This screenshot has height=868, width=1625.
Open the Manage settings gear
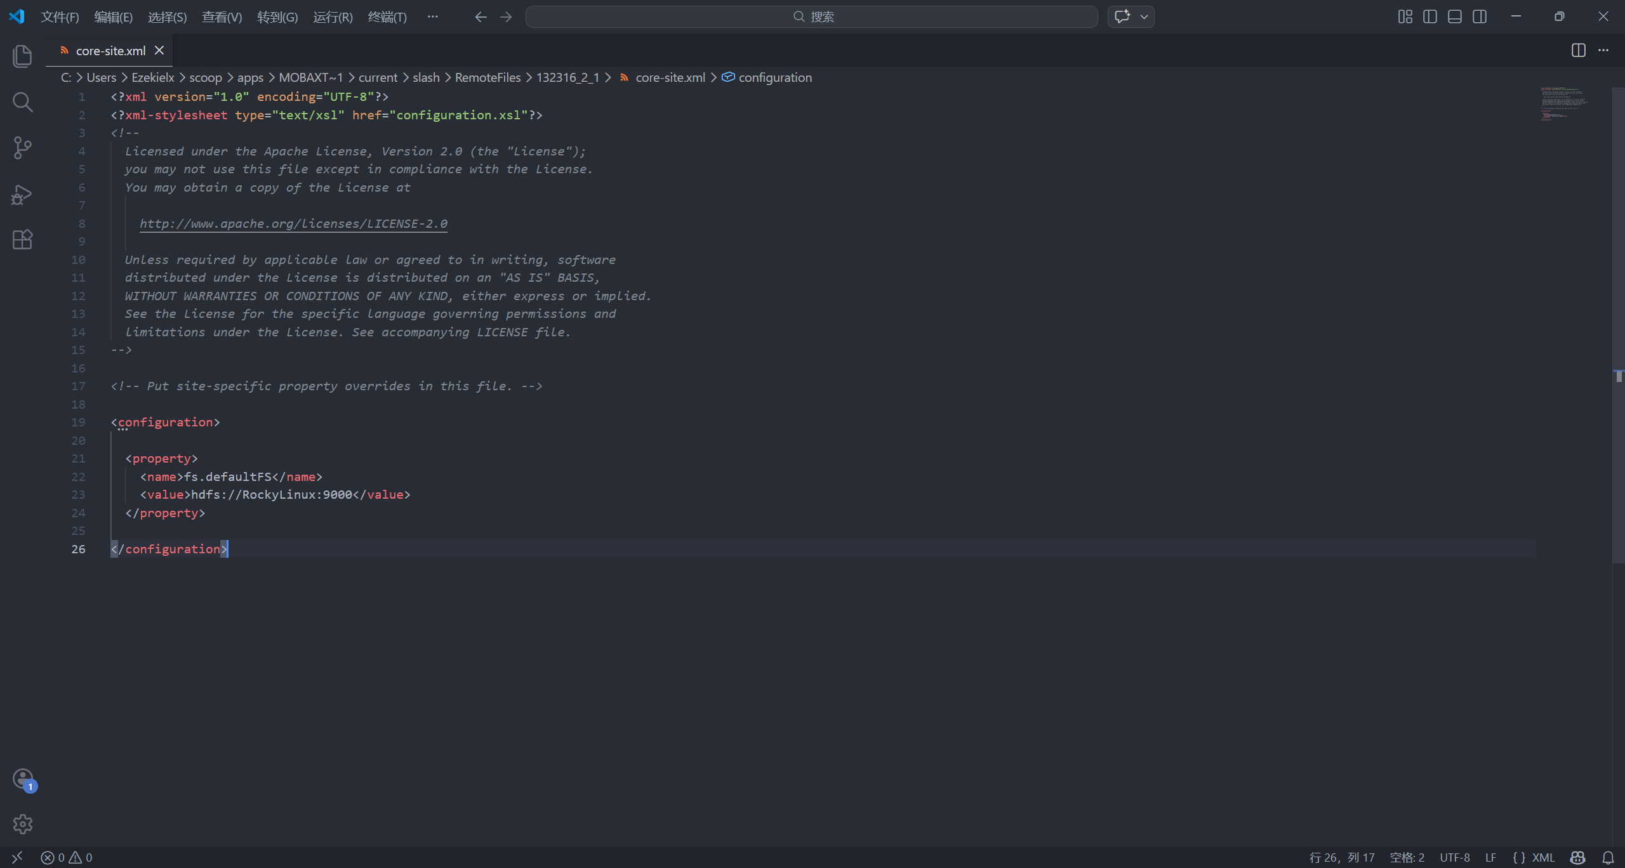[x=22, y=824]
